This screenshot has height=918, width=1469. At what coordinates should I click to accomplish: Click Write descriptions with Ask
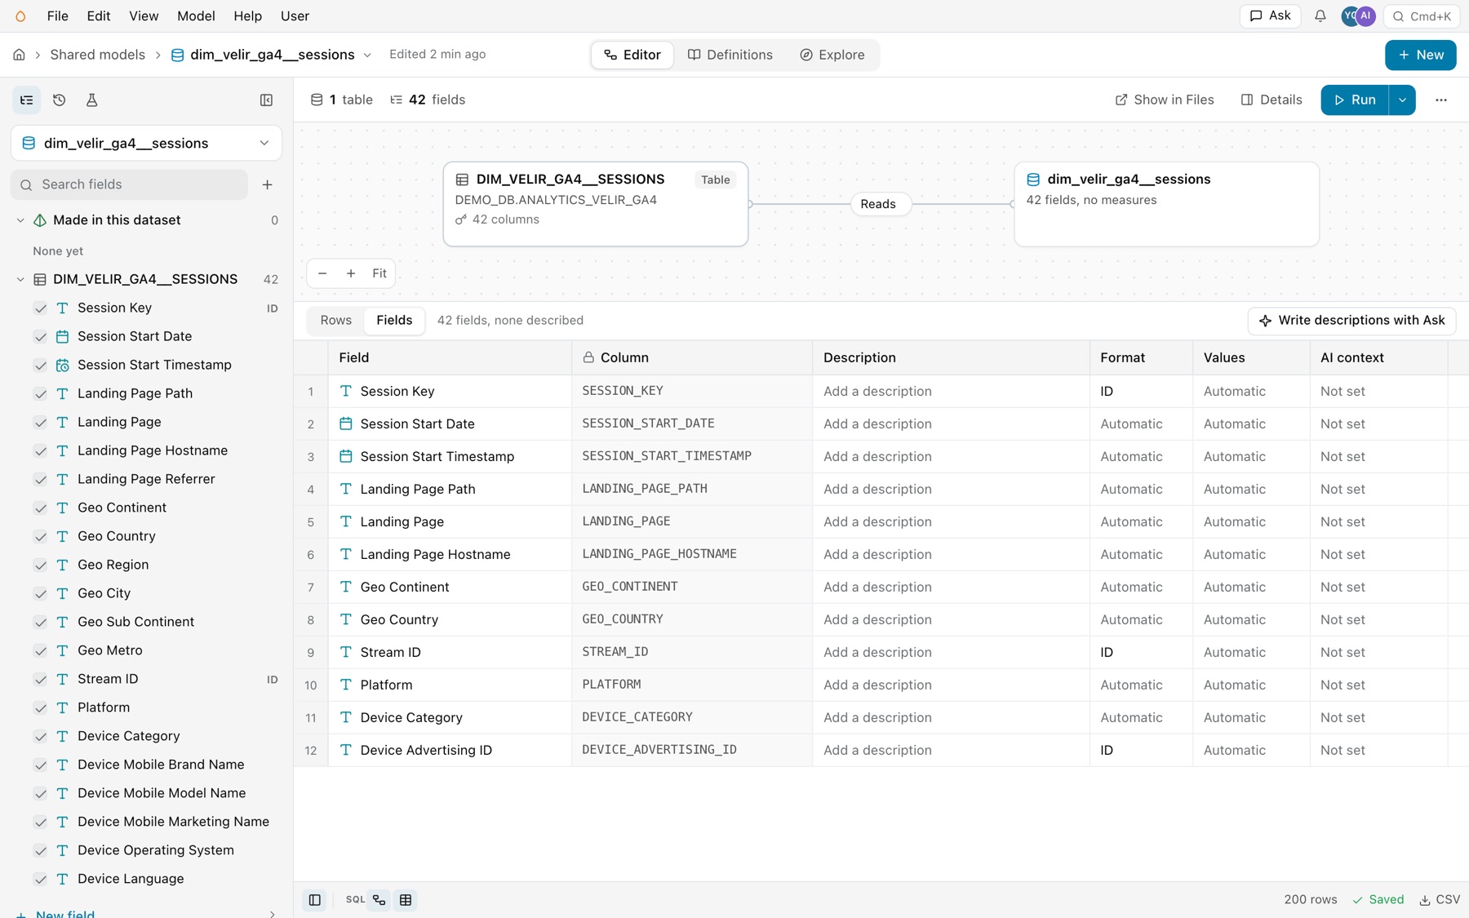click(x=1351, y=320)
